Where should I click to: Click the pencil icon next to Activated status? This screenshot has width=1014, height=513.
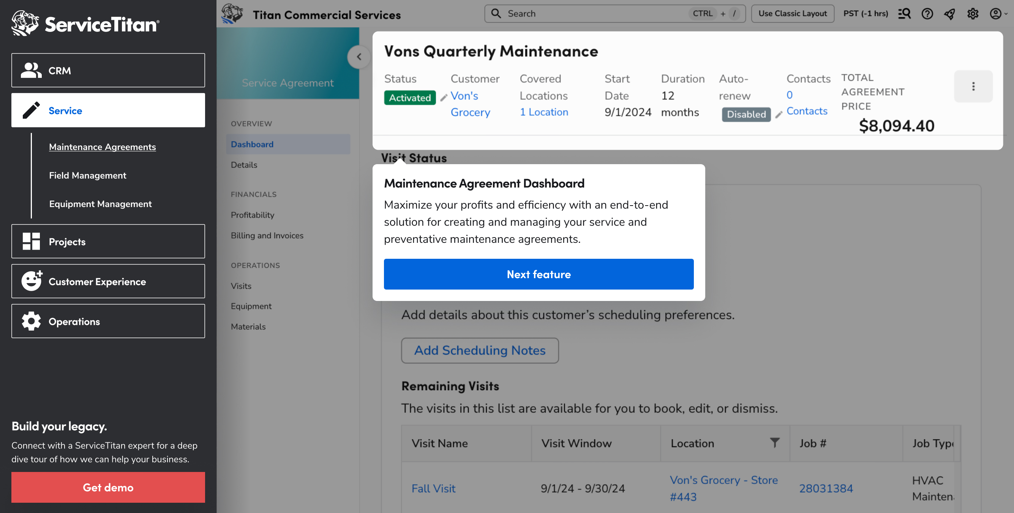coord(444,98)
